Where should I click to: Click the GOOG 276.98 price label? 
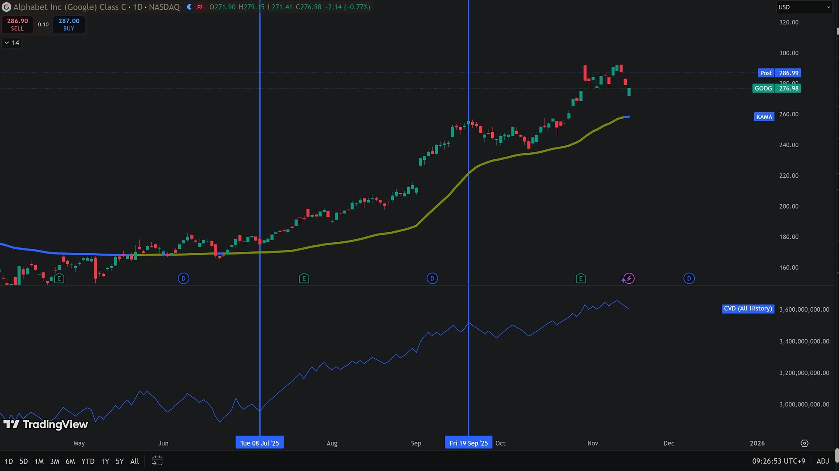[x=777, y=88]
